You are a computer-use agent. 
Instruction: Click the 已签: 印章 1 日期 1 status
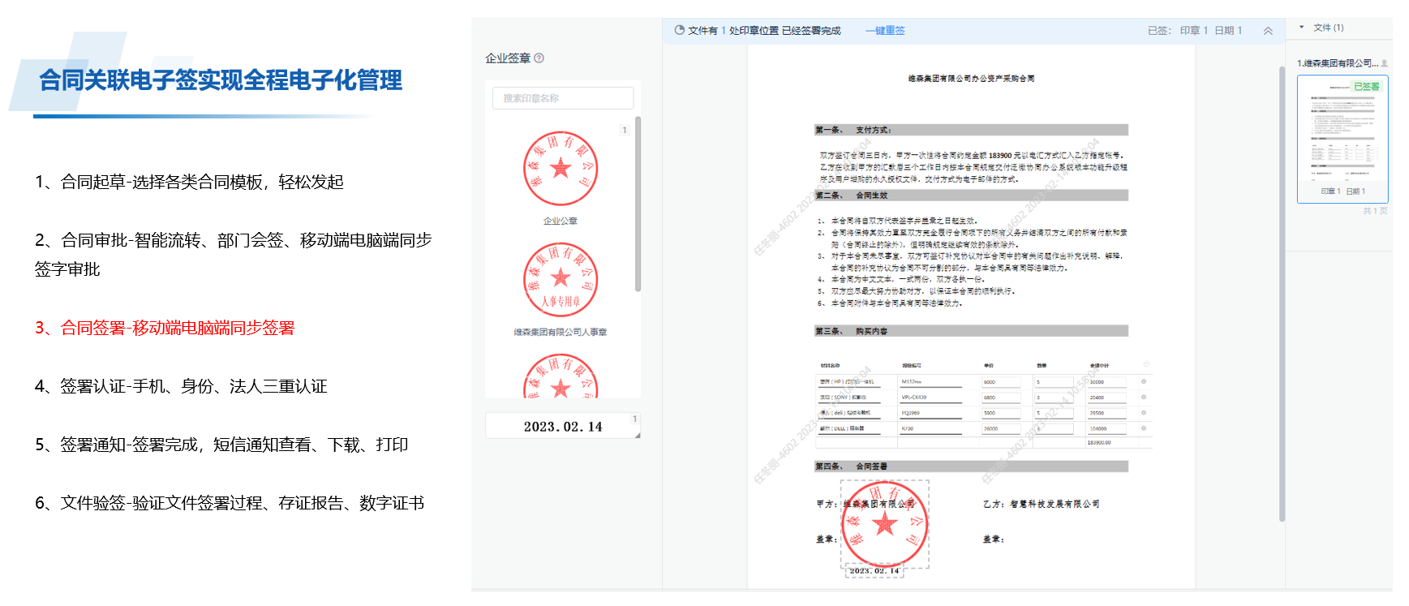1195,31
